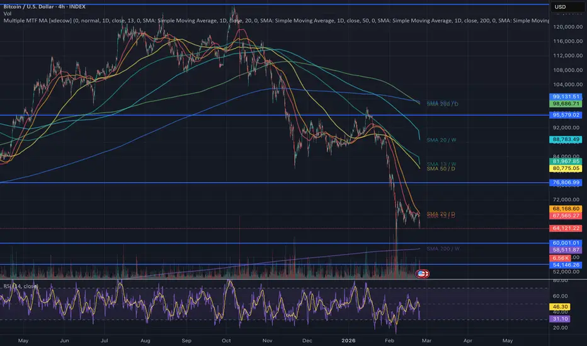The height and width of the screenshot is (346, 587).
Task: Click the 2026 label on time axis
Action: pyautogui.click(x=348, y=340)
